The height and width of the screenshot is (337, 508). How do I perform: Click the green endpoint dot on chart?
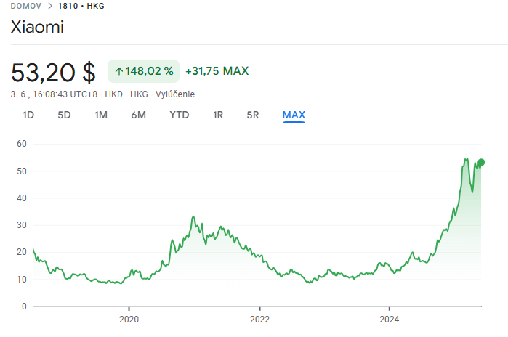[481, 162]
